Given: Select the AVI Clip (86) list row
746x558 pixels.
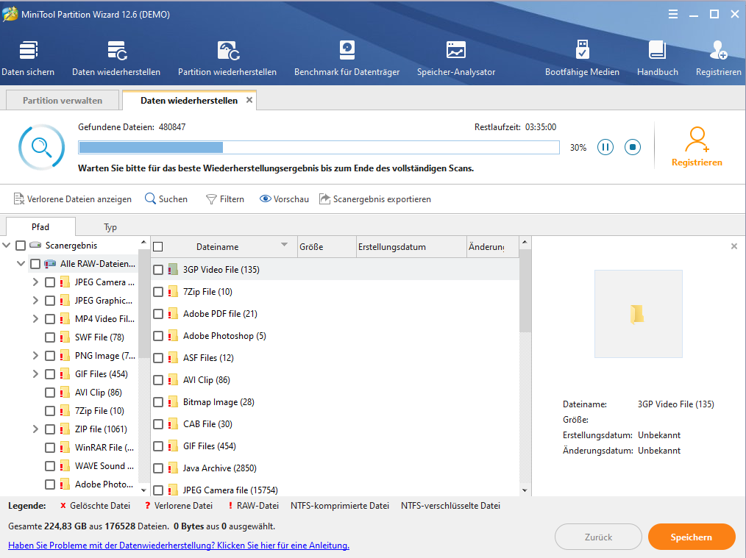Looking at the screenshot, I should coord(335,380).
